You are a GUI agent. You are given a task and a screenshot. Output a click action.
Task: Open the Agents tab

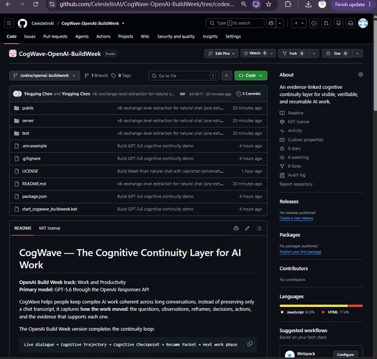coord(82,36)
